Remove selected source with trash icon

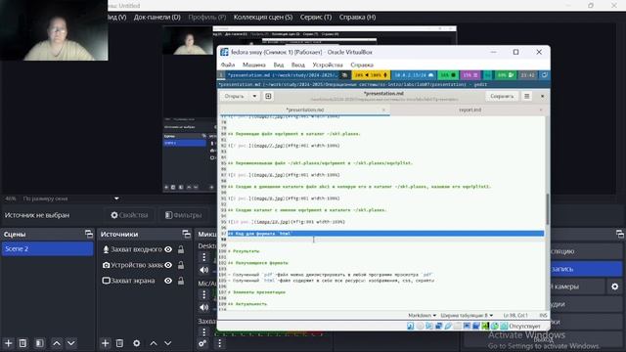(x=119, y=343)
